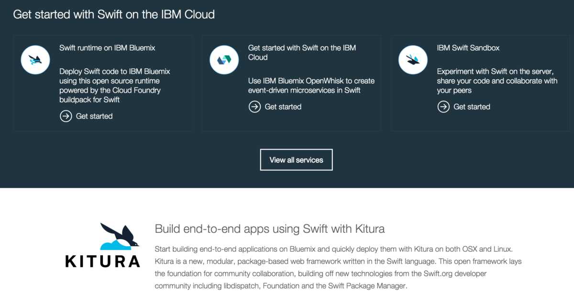
Task: Click the Kitura framework description paragraph
Action: (338, 268)
